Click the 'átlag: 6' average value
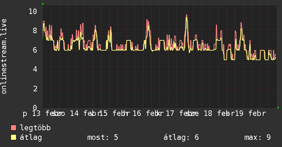Screen dimensions: 282x147 [181, 137]
